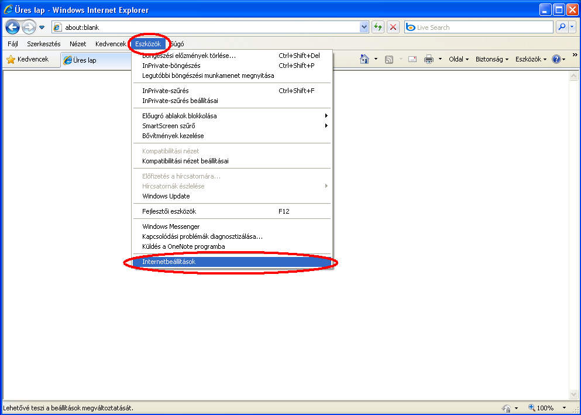Screen dimensions: 581x415
Task: Expand the SmartScreen szűrő submenu
Action: [x=232, y=126]
